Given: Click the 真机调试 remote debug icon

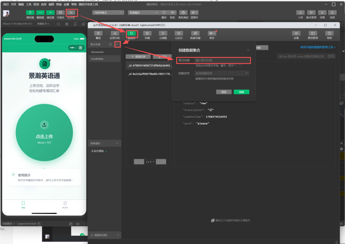Looking at the screenshot, I should coord(183,12).
